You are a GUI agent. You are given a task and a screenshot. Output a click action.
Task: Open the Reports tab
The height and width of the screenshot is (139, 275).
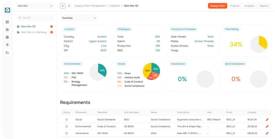pos(264,6)
